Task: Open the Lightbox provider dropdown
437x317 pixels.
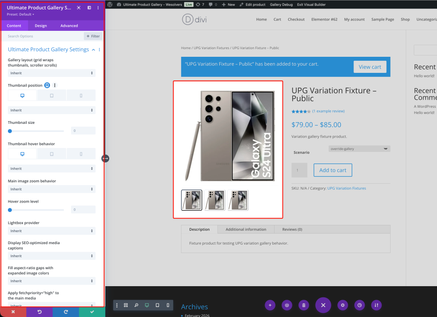Action: 51,231
